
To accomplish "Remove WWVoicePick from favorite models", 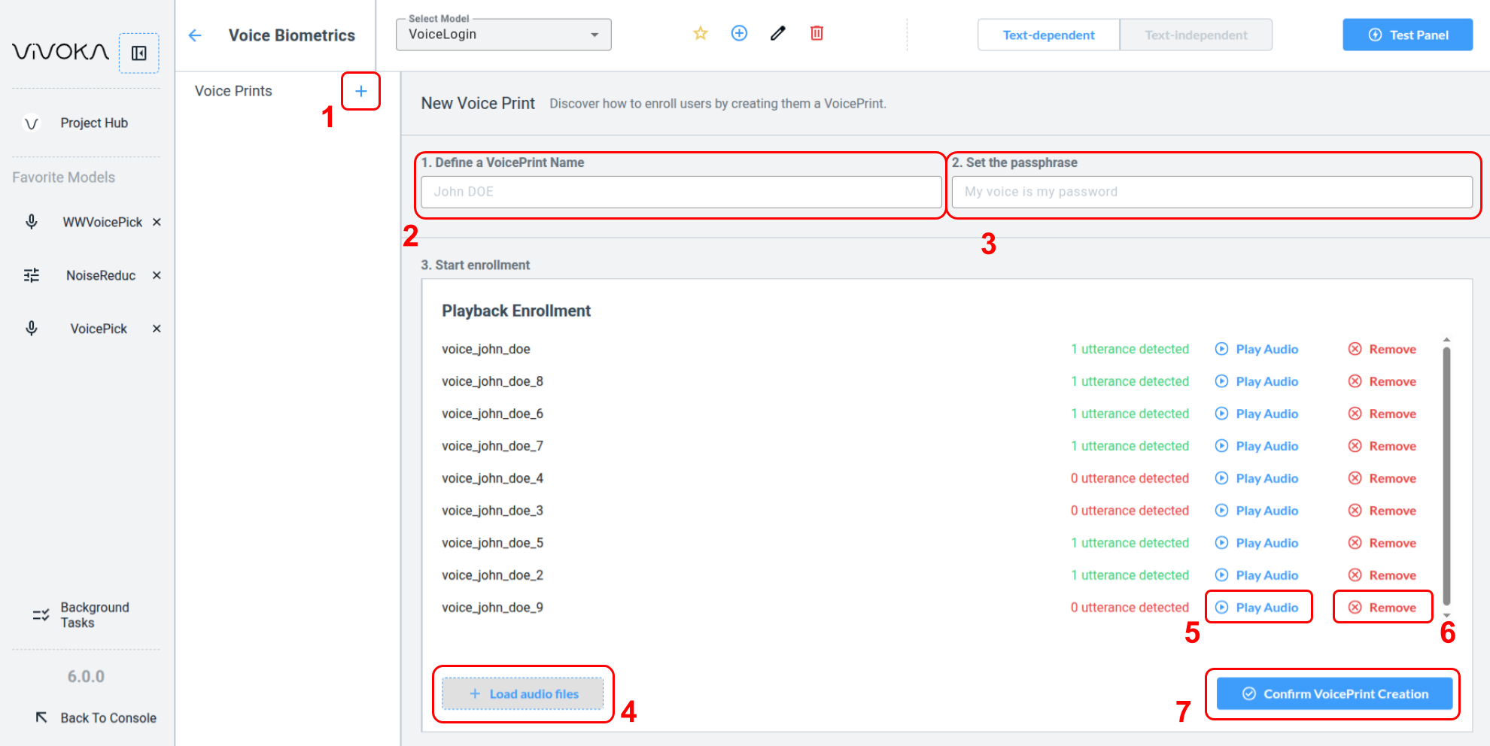I will [157, 222].
